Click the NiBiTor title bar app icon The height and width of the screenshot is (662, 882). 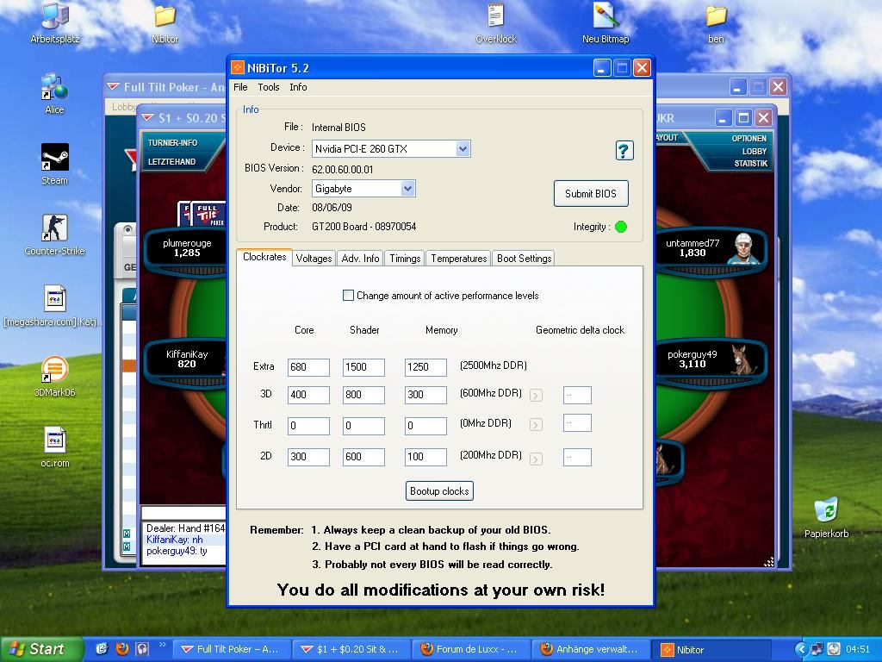tap(238, 68)
